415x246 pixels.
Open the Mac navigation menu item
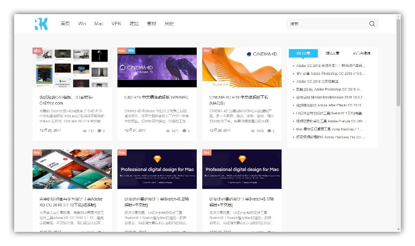click(98, 24)
